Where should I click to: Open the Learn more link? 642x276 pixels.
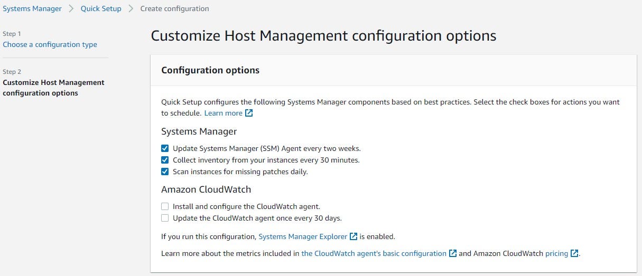tap(223, 113)
